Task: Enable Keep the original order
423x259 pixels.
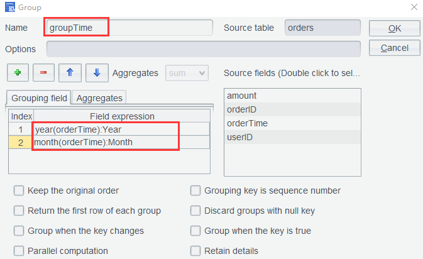Action: coord(19,190)
